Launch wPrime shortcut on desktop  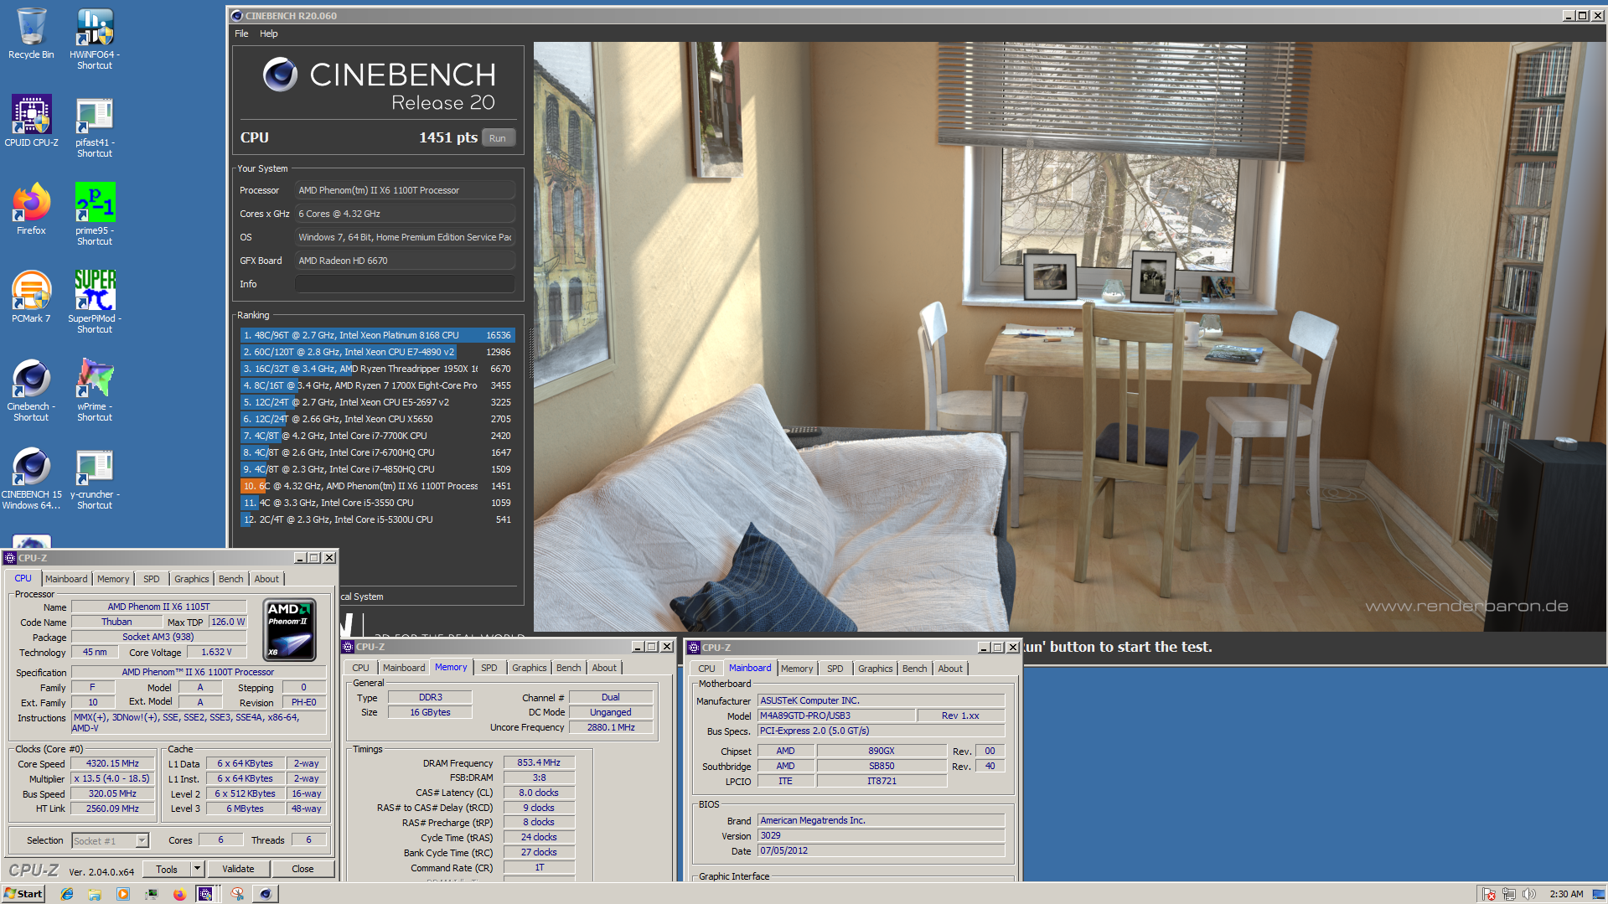coord(95,390)
